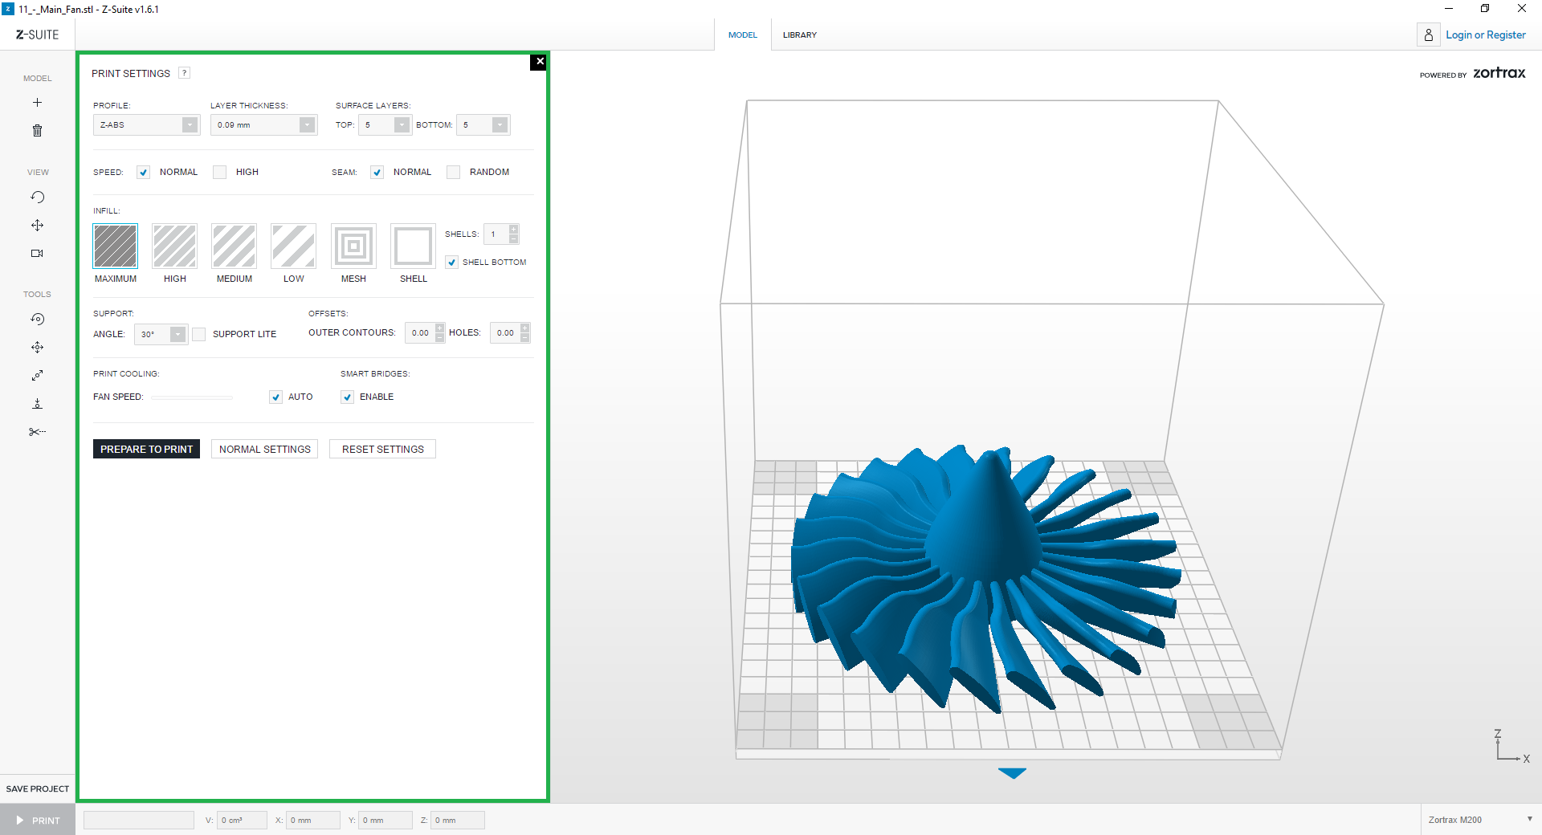Enable NORMAL speed checkbox
1542x835 pixels.
coord(143,173)
